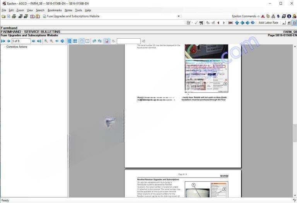Open the File menu
297x203 pixels.
pyautogui.click(x=4, y=10)
